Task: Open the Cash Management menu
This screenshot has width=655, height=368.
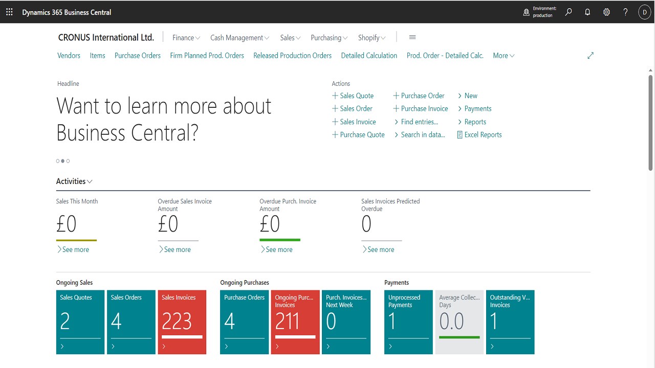Action: [x=240, y=38]
